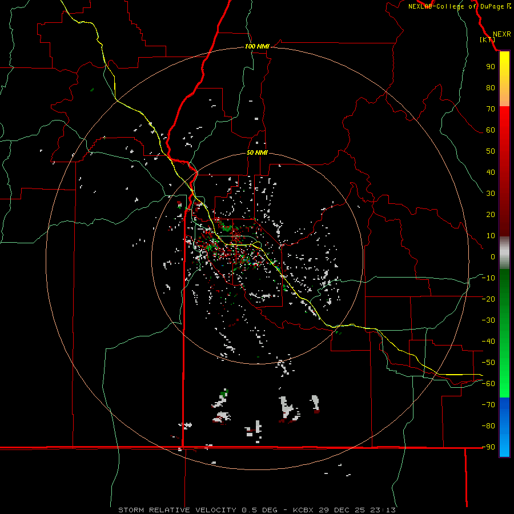Click the 0 value on velocity scale
Viewport: 514px width, 514px height.
click(x=493, y=257)
